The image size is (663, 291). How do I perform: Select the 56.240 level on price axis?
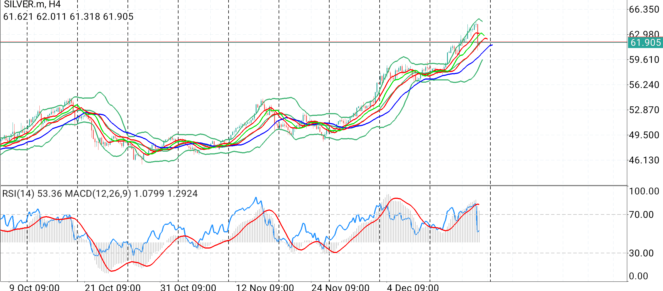(x=644, y=85)
